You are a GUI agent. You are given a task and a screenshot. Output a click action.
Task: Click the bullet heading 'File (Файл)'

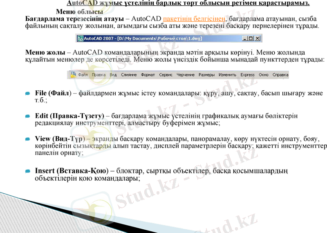pyautogui.click(x=53, y=93)
